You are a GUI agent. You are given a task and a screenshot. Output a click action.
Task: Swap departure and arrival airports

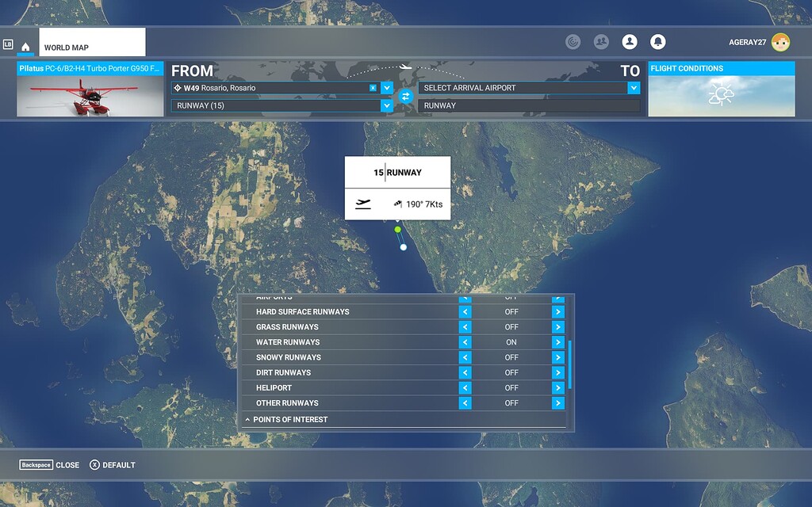click(406, 96)
